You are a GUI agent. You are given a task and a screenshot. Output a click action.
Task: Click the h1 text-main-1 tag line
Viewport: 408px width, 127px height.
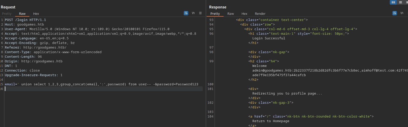tap(299, 34)
